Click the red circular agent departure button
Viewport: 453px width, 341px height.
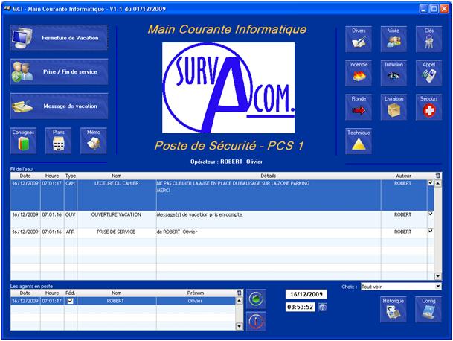click(256, 322)
